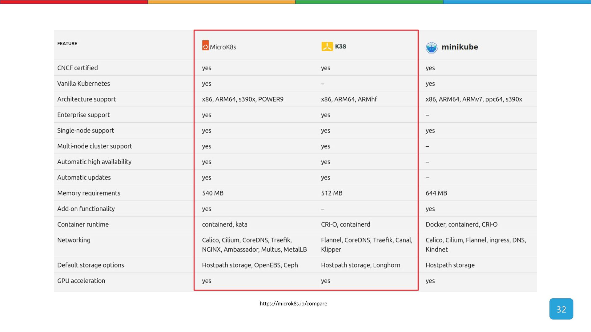
Task: Select the 'CNCF certified' row label
Action: click(x=78, y=68)
